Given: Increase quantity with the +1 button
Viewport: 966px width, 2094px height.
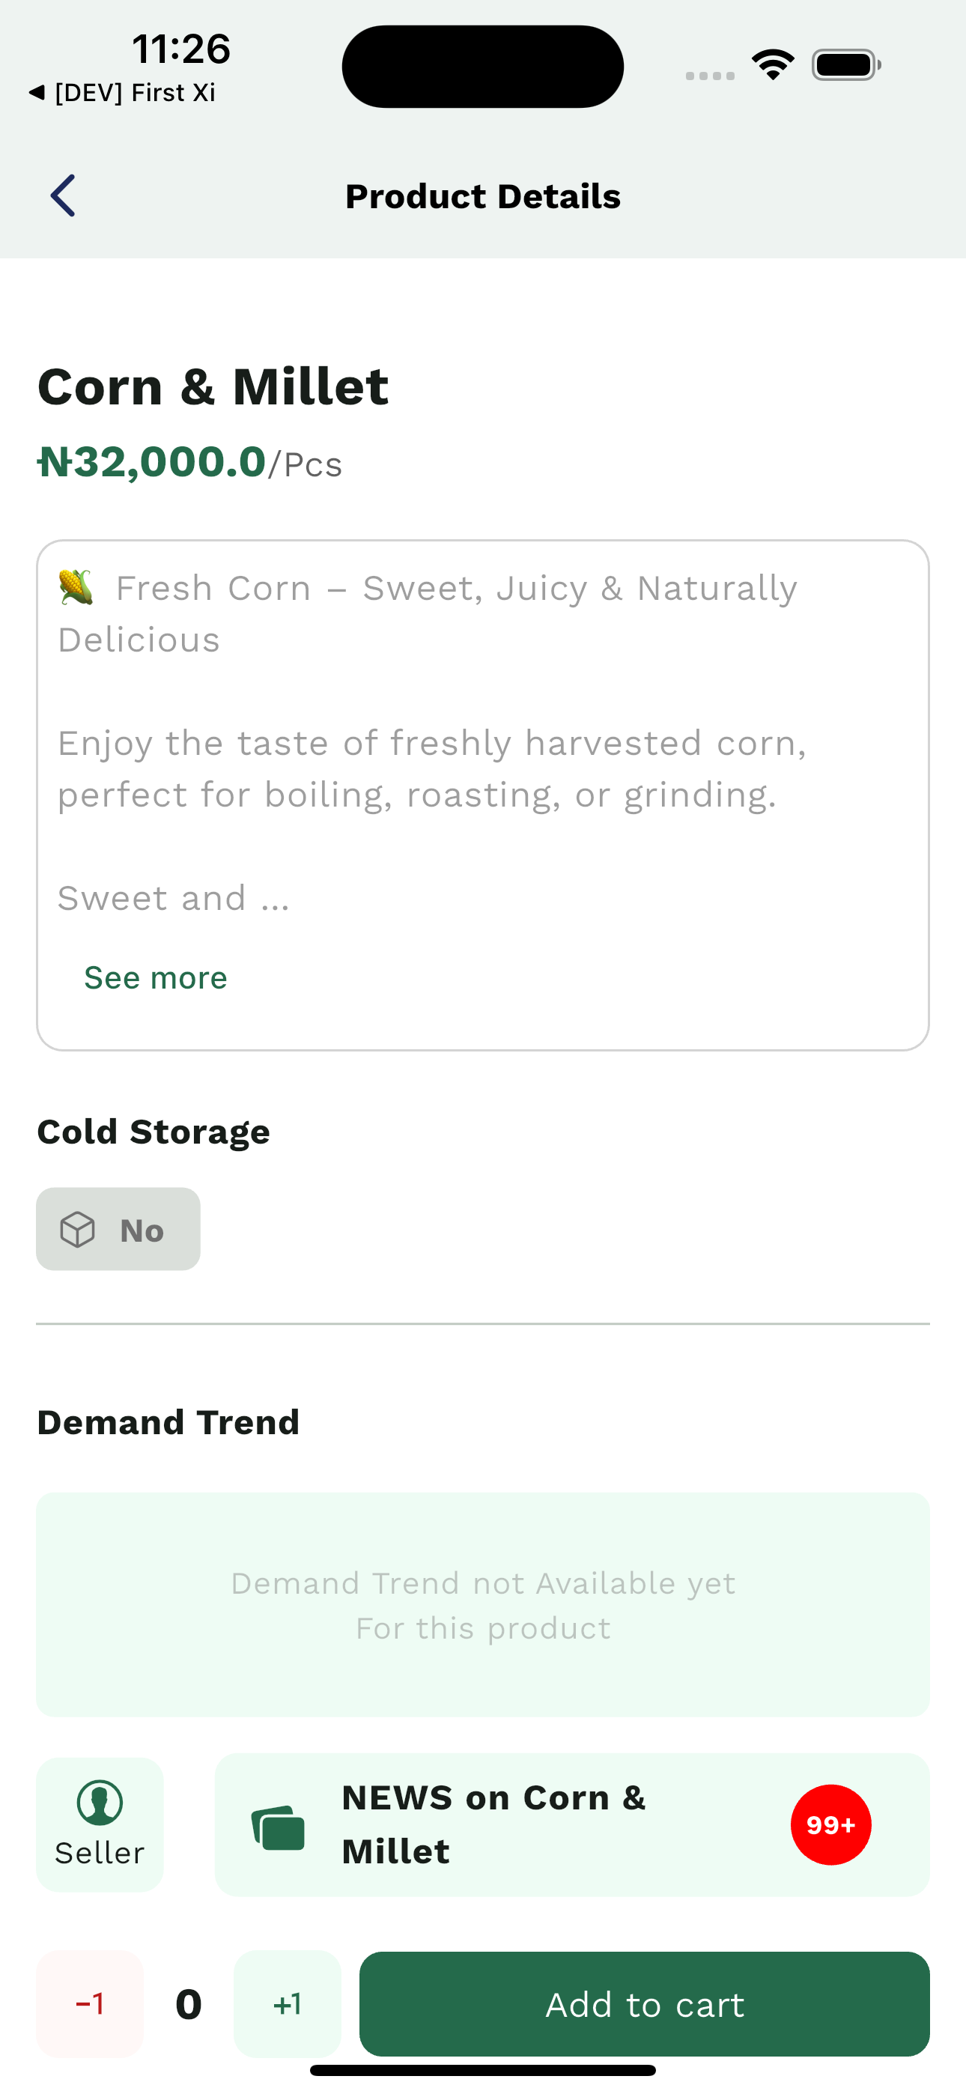Looking at the screenshot, I should [x=287, y=2004].
